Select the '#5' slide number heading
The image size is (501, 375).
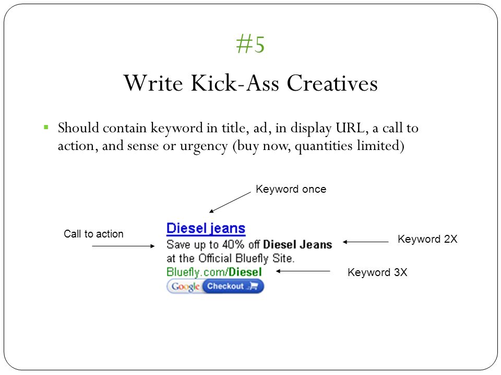(x=250, y=44)
